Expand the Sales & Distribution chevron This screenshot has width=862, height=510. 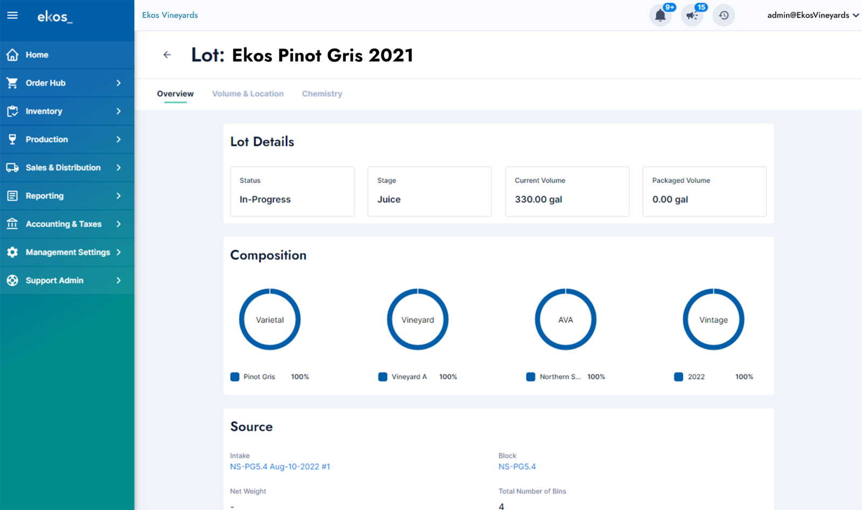point(119,167)
